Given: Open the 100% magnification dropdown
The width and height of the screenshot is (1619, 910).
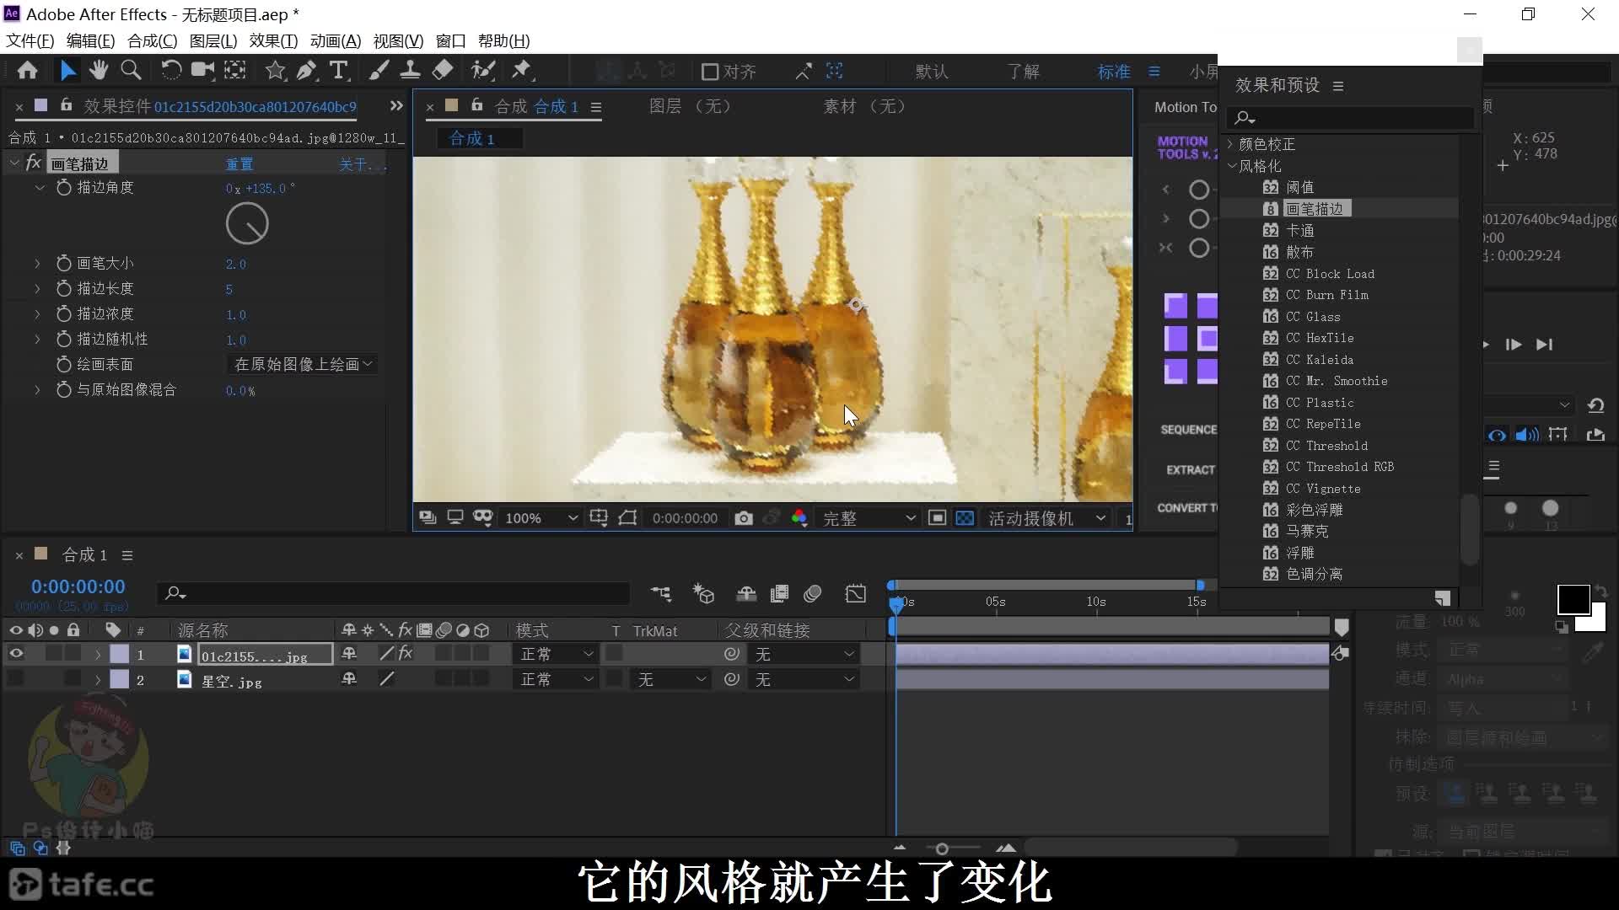Looking at the screenshot, I should pyautogui.click(x=540, y=518).
